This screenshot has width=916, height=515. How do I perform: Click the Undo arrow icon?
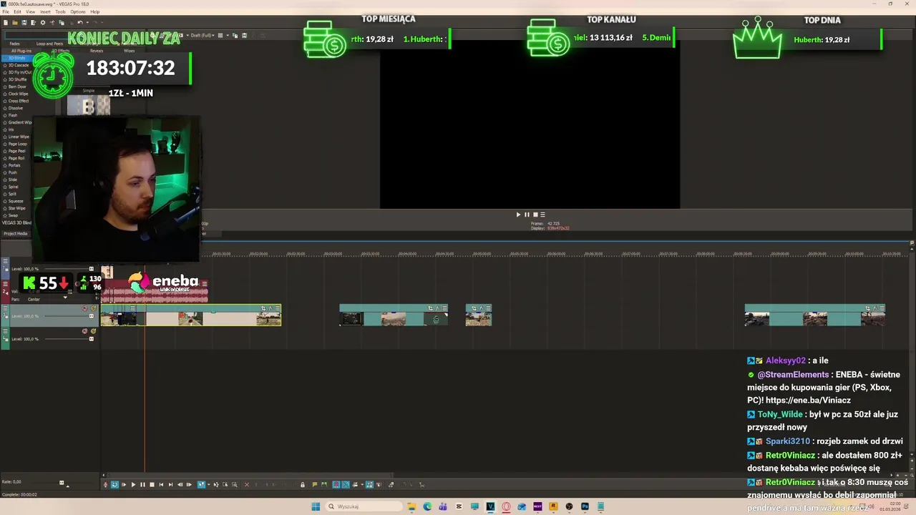[80, 22]
